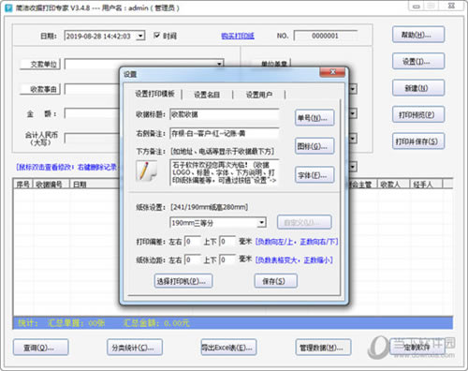Click the app icon in title bar
The width and height of the screenshot is (468, 371).
[x=9, y=7]
